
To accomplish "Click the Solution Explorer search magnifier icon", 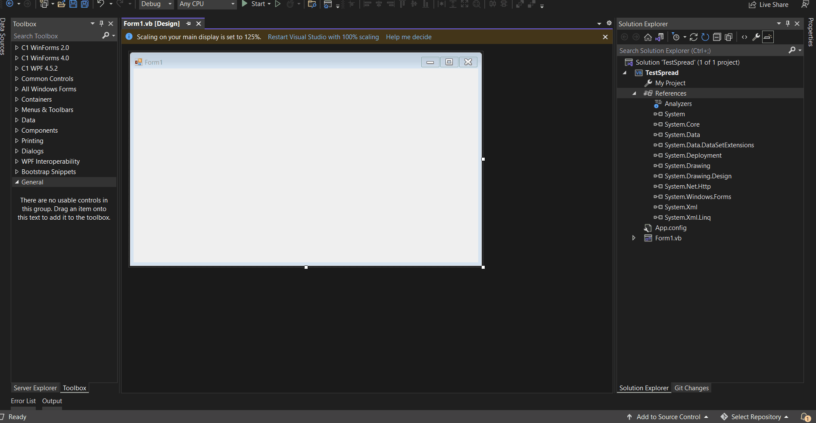I will coord(792,50).
